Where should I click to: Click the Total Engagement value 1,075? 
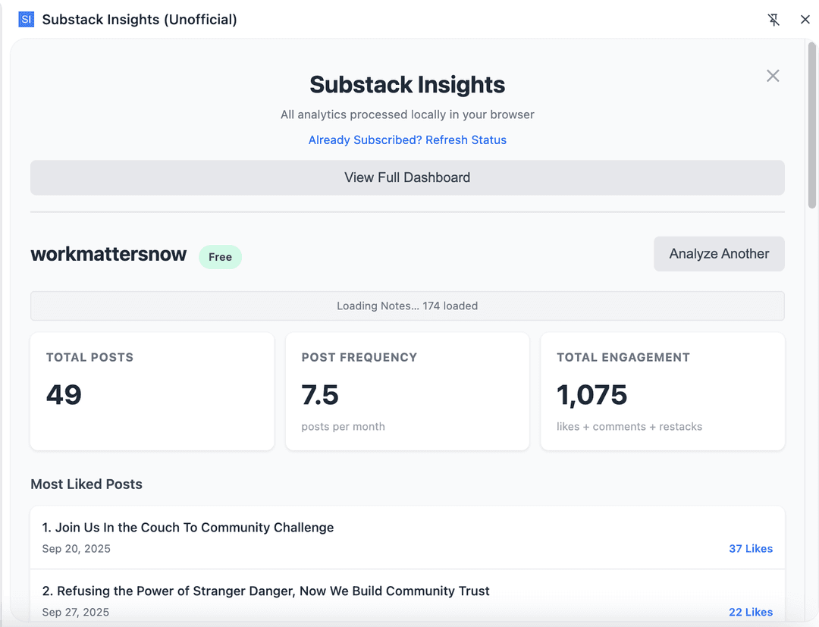[x=591, y=395]
